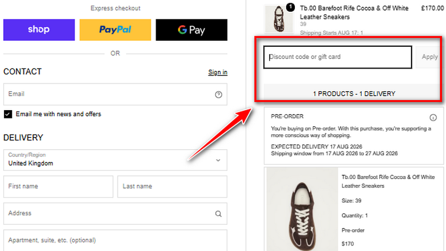Click the address search magnifier icon
This screenshot has width=446, height=251.
coord(218,214)
